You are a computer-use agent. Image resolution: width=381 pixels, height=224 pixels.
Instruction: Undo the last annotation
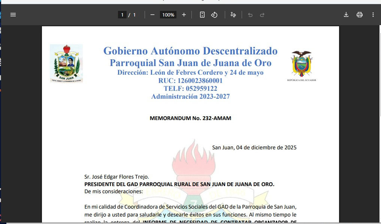tap(250, 15)
